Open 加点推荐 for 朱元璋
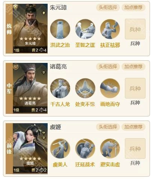The height and width of the screenshot is (179, 153). 133,7
